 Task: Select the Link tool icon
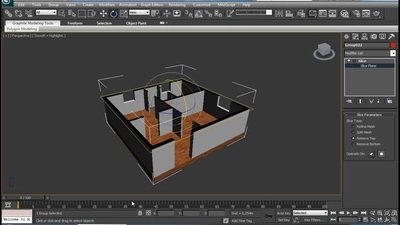click(x=8, y=13)
